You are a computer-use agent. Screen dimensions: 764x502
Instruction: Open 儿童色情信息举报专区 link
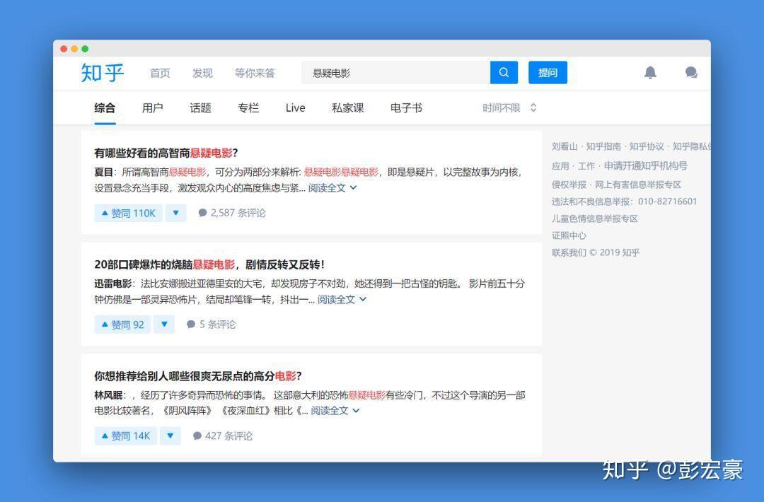point(594,218)
